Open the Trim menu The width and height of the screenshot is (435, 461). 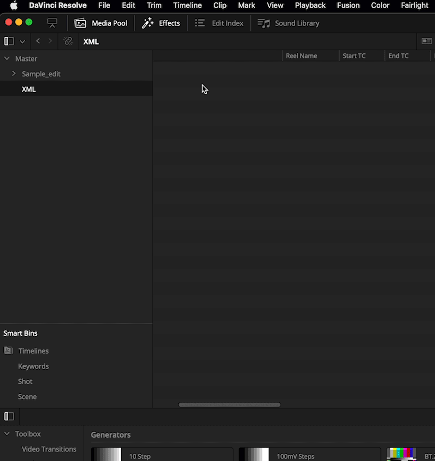coord(154,5)
